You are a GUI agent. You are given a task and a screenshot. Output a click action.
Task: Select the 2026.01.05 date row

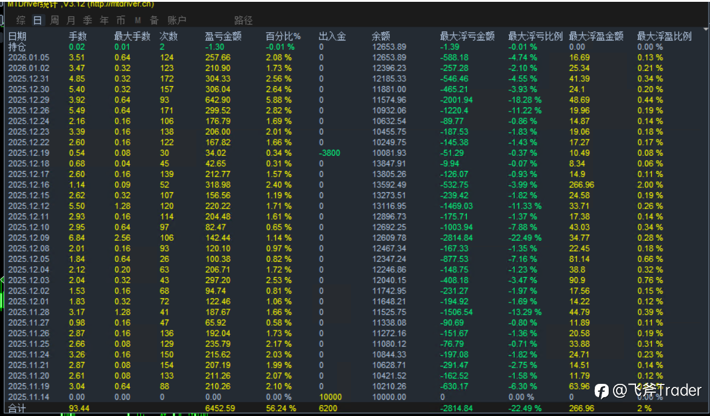click(29, 58)
